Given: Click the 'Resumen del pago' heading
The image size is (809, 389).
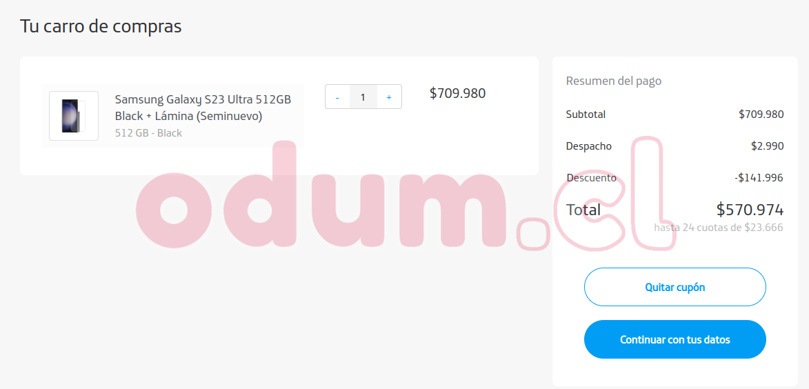Looking at the screenshot, I should coord(613,81).
